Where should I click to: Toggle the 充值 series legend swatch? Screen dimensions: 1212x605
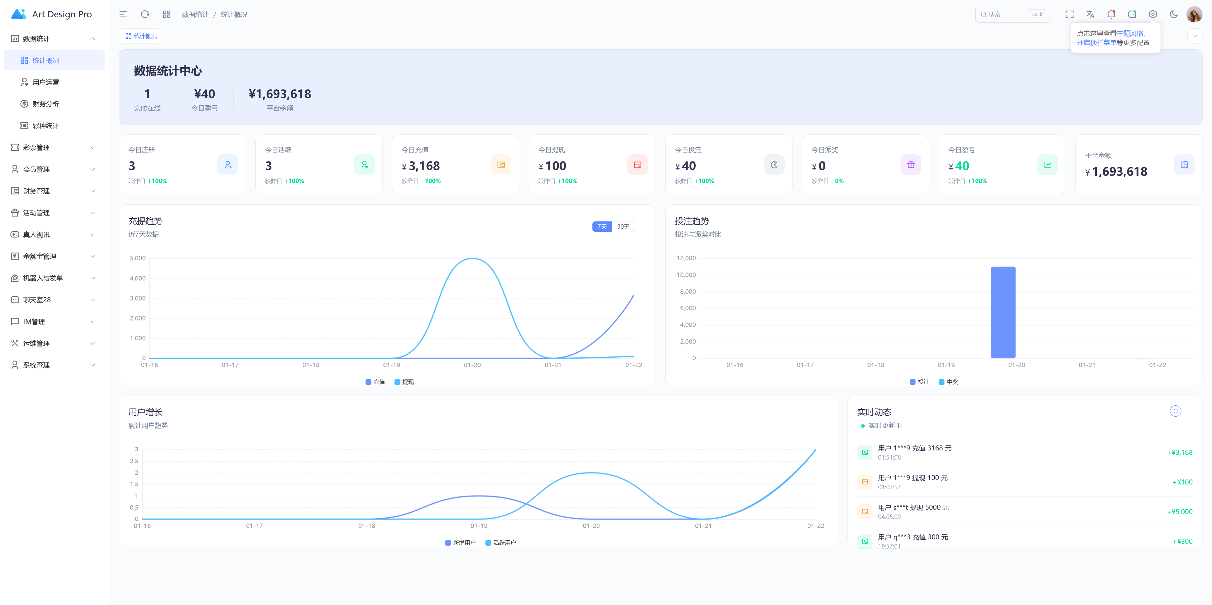[368, 382]
